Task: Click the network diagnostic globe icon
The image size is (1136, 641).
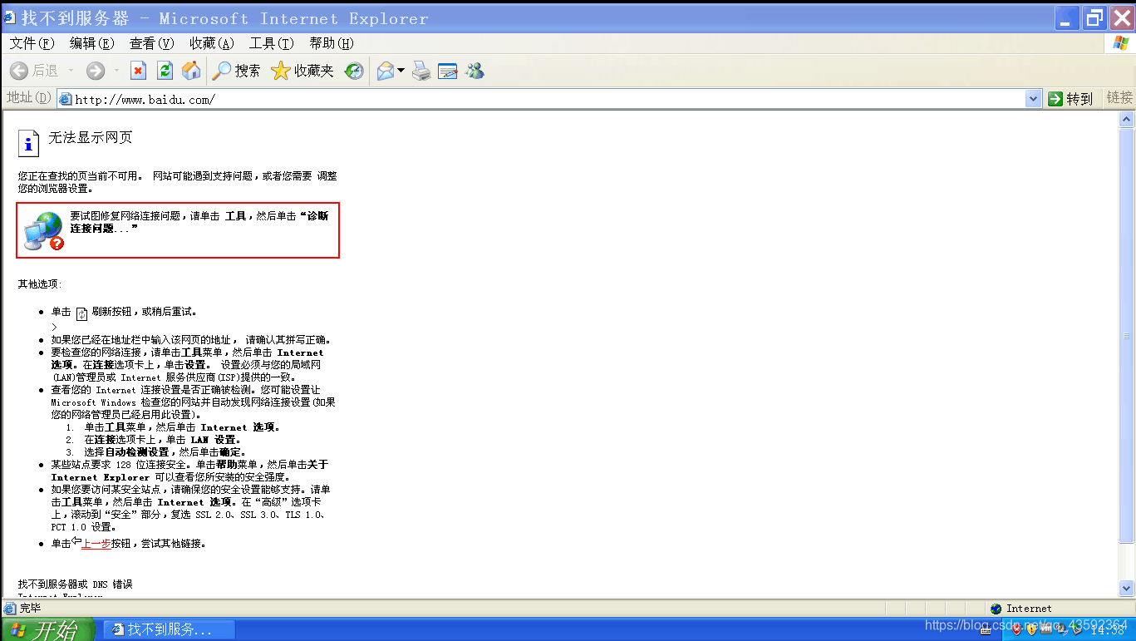Action: pos(44,230)
